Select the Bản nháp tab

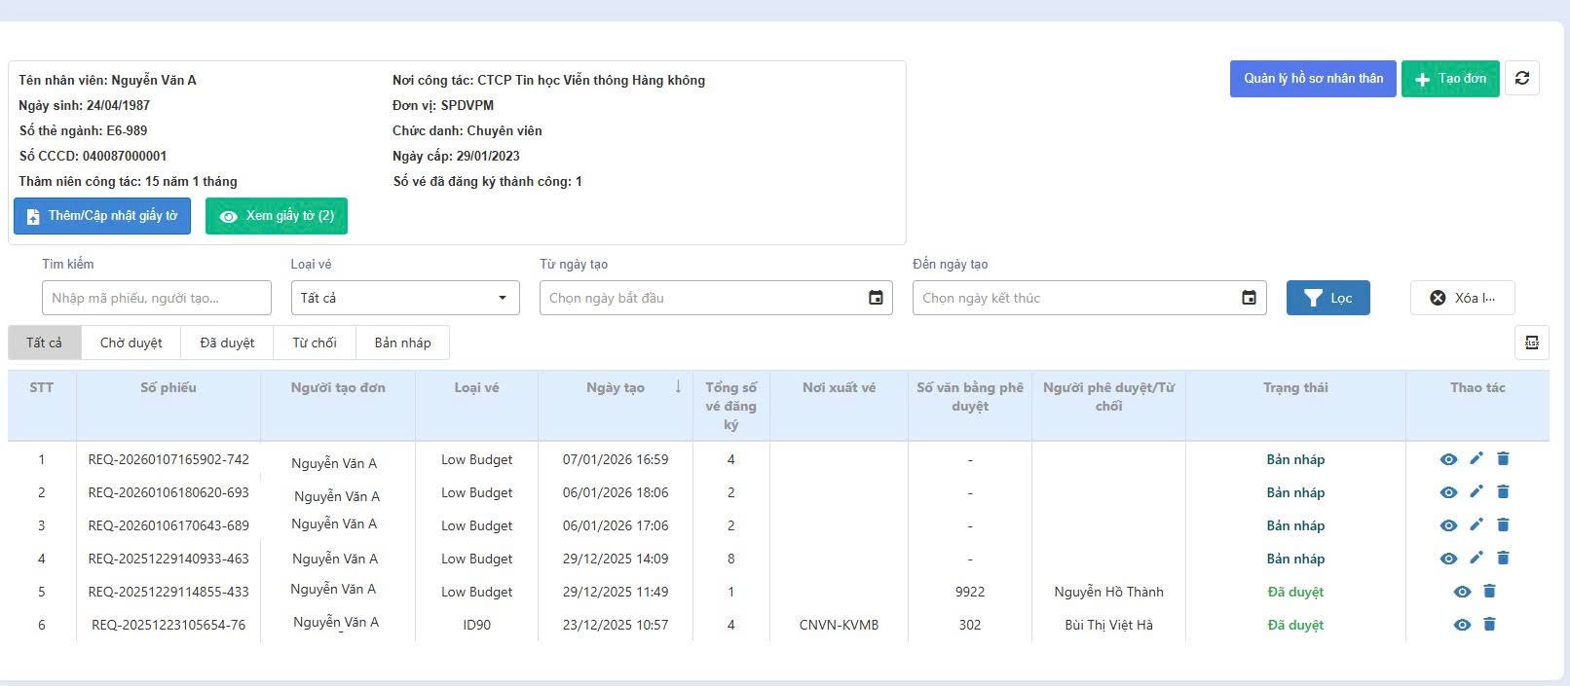(x=402, y=343)
